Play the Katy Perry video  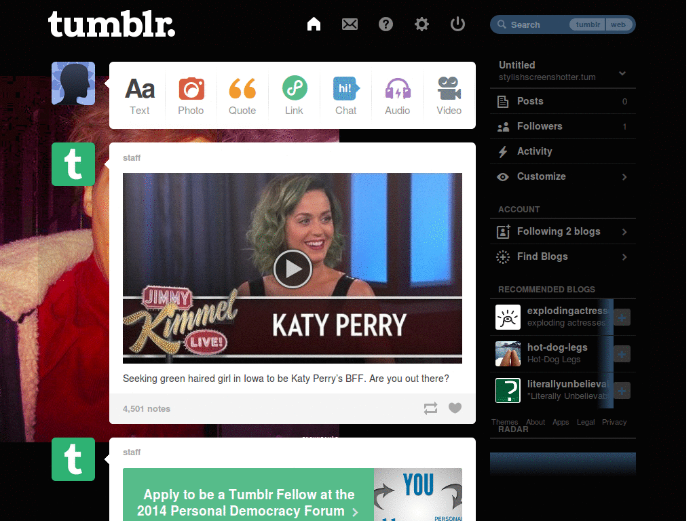(x=293, y=269)
